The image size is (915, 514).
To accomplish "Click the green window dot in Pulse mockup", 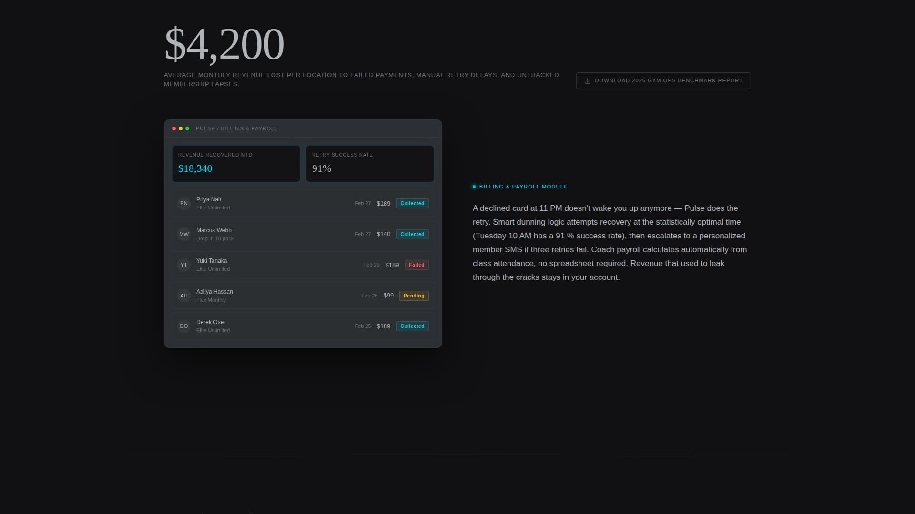I will 187,128.
